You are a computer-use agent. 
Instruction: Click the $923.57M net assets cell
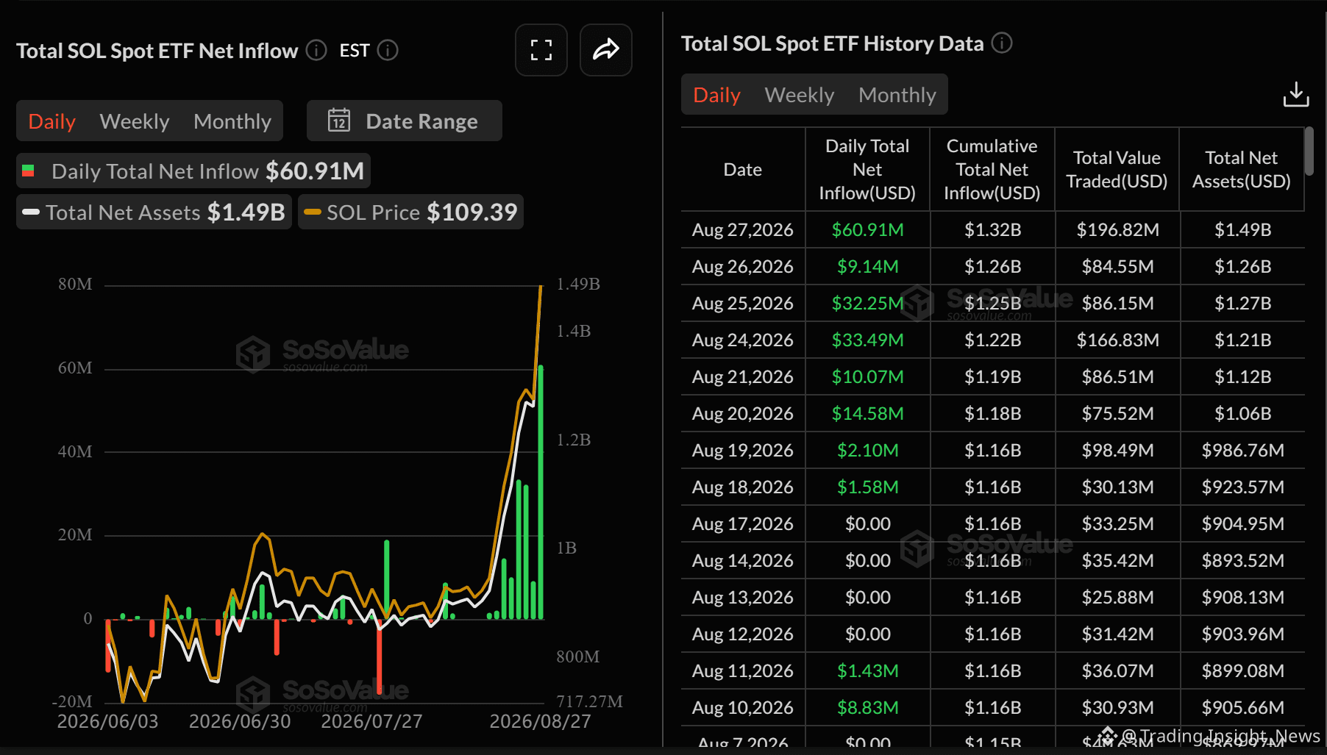tap(1243, 487)
